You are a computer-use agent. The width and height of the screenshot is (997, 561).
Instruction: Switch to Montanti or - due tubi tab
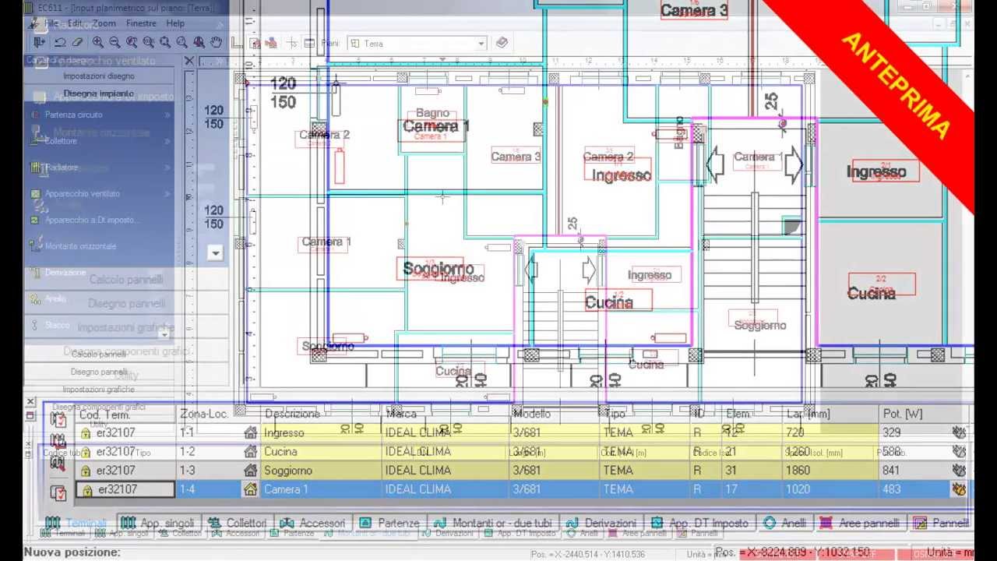click(x=493, y=523)
